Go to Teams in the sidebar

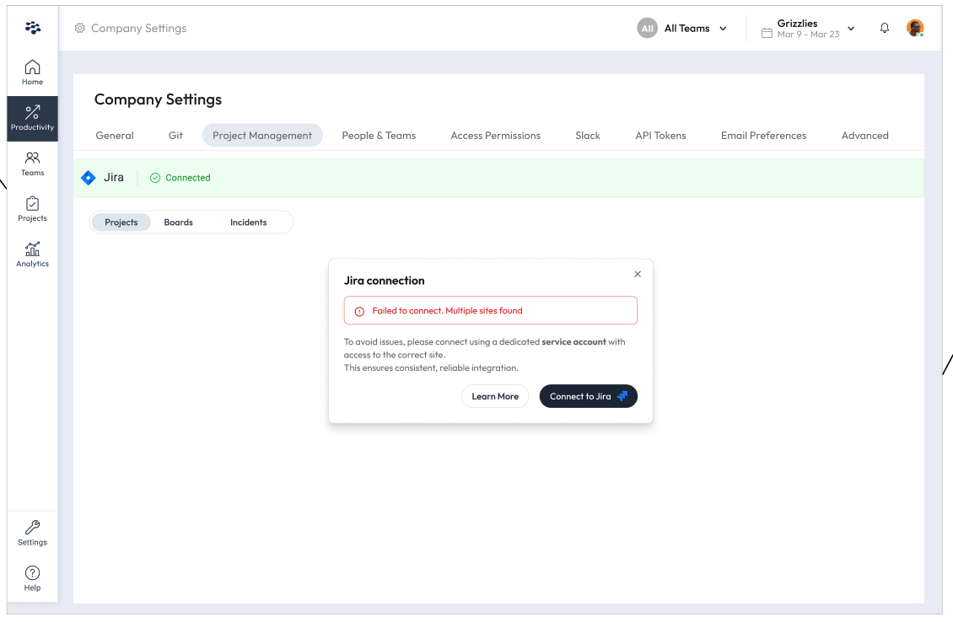(x=32, y=164)
